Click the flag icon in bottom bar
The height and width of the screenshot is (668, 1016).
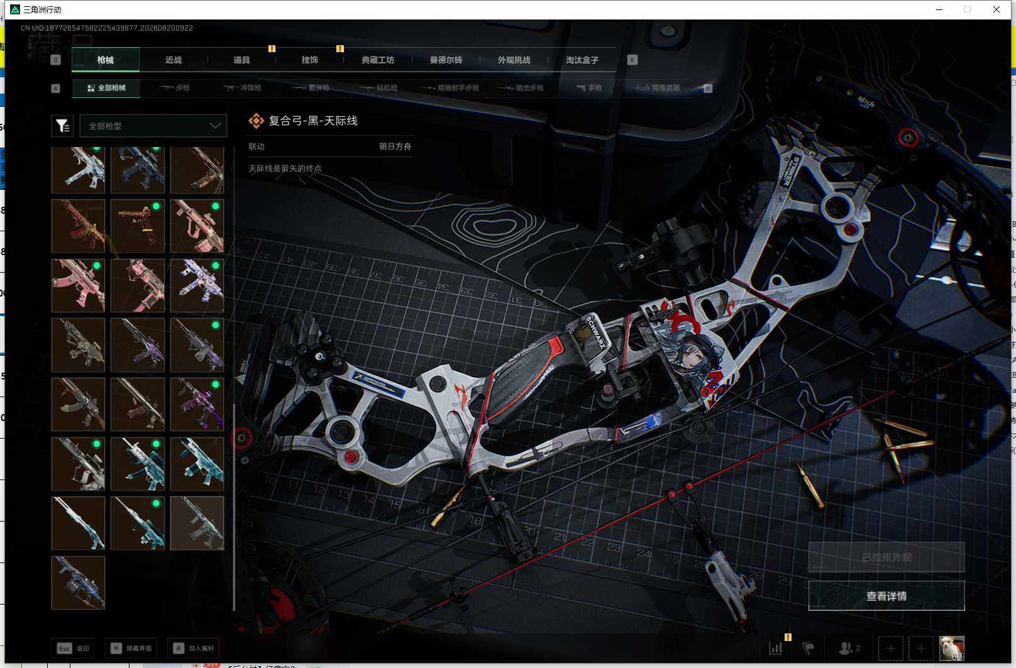coord(809,648)
